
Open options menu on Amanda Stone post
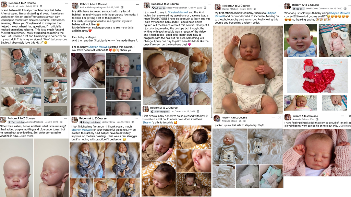[x=273, y=117]
